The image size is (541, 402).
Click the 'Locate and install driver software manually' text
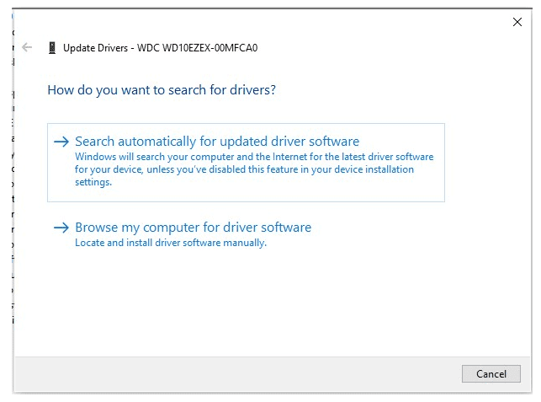coord(170,243)
